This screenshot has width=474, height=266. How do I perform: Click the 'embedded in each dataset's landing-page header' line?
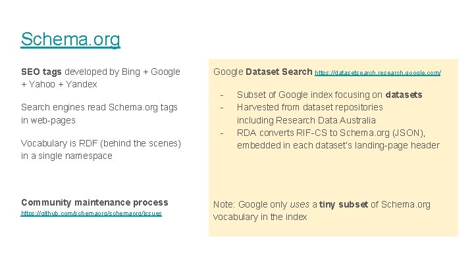tap(338, 145)
